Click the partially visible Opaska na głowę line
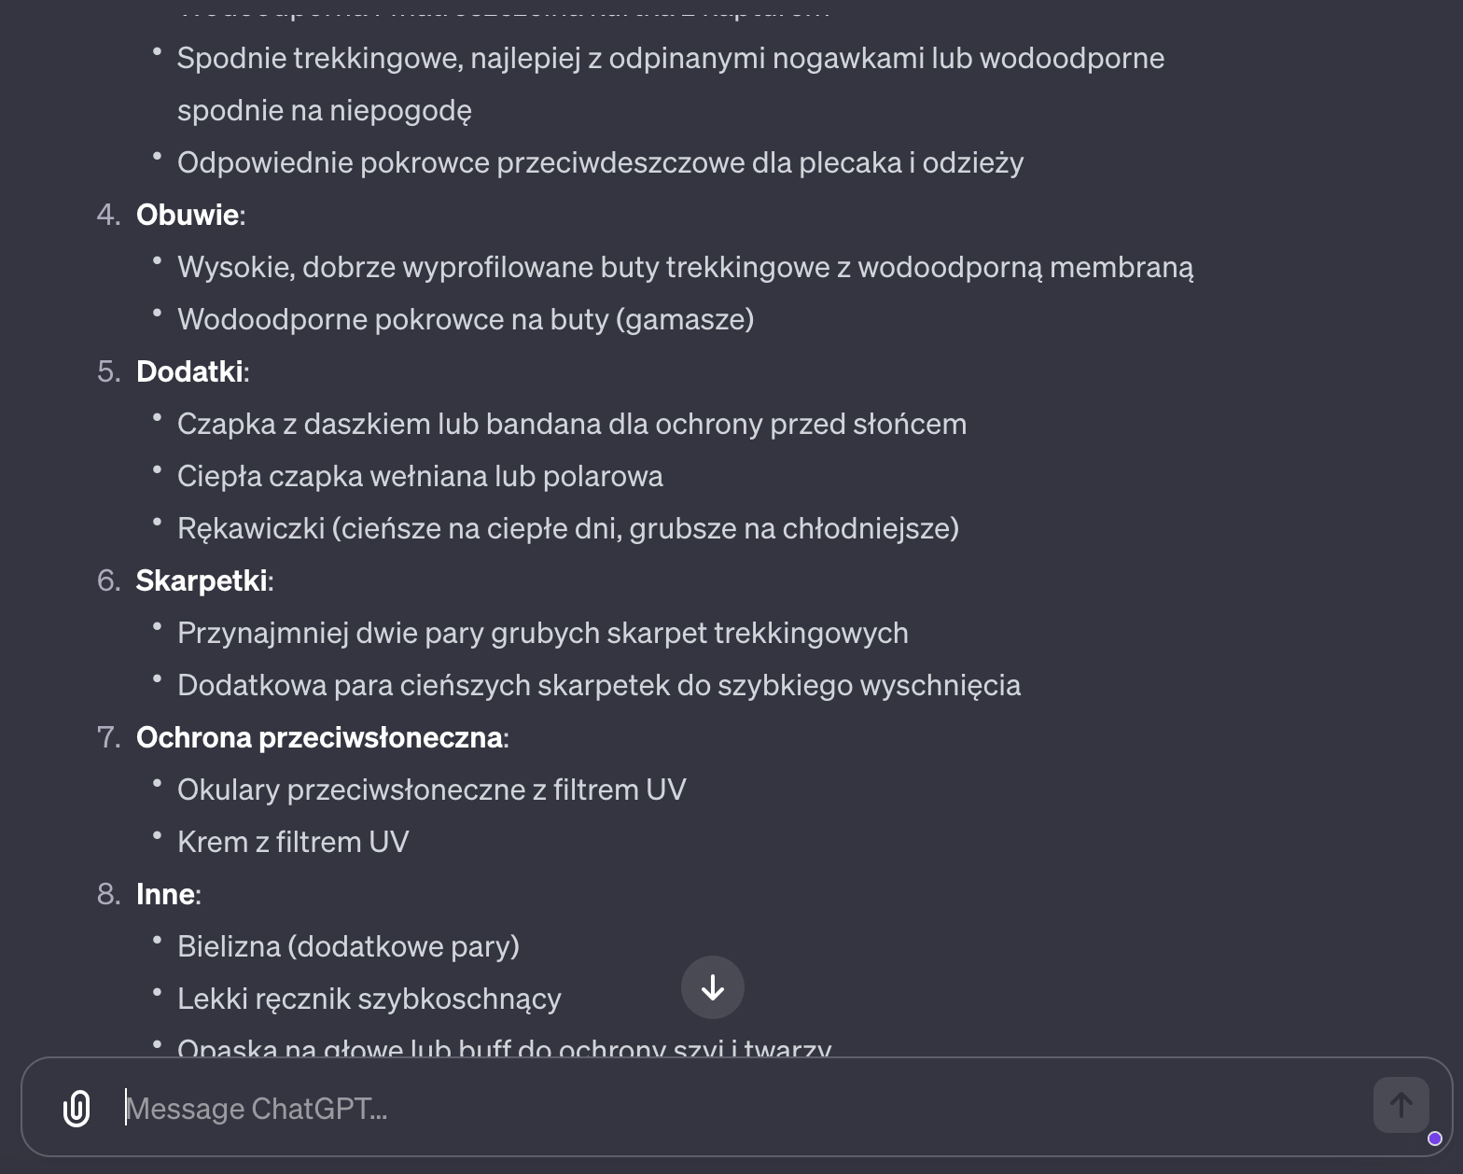Screen dimensions: 1463x1174 pyautogui.click(x=504, y=1047)
